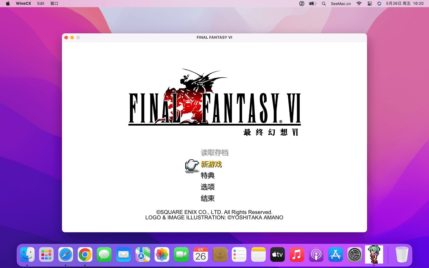Screen dimensions: 429x268
Task: Launch Google Chrome from the dock
Action: click(x=85, y=255)
